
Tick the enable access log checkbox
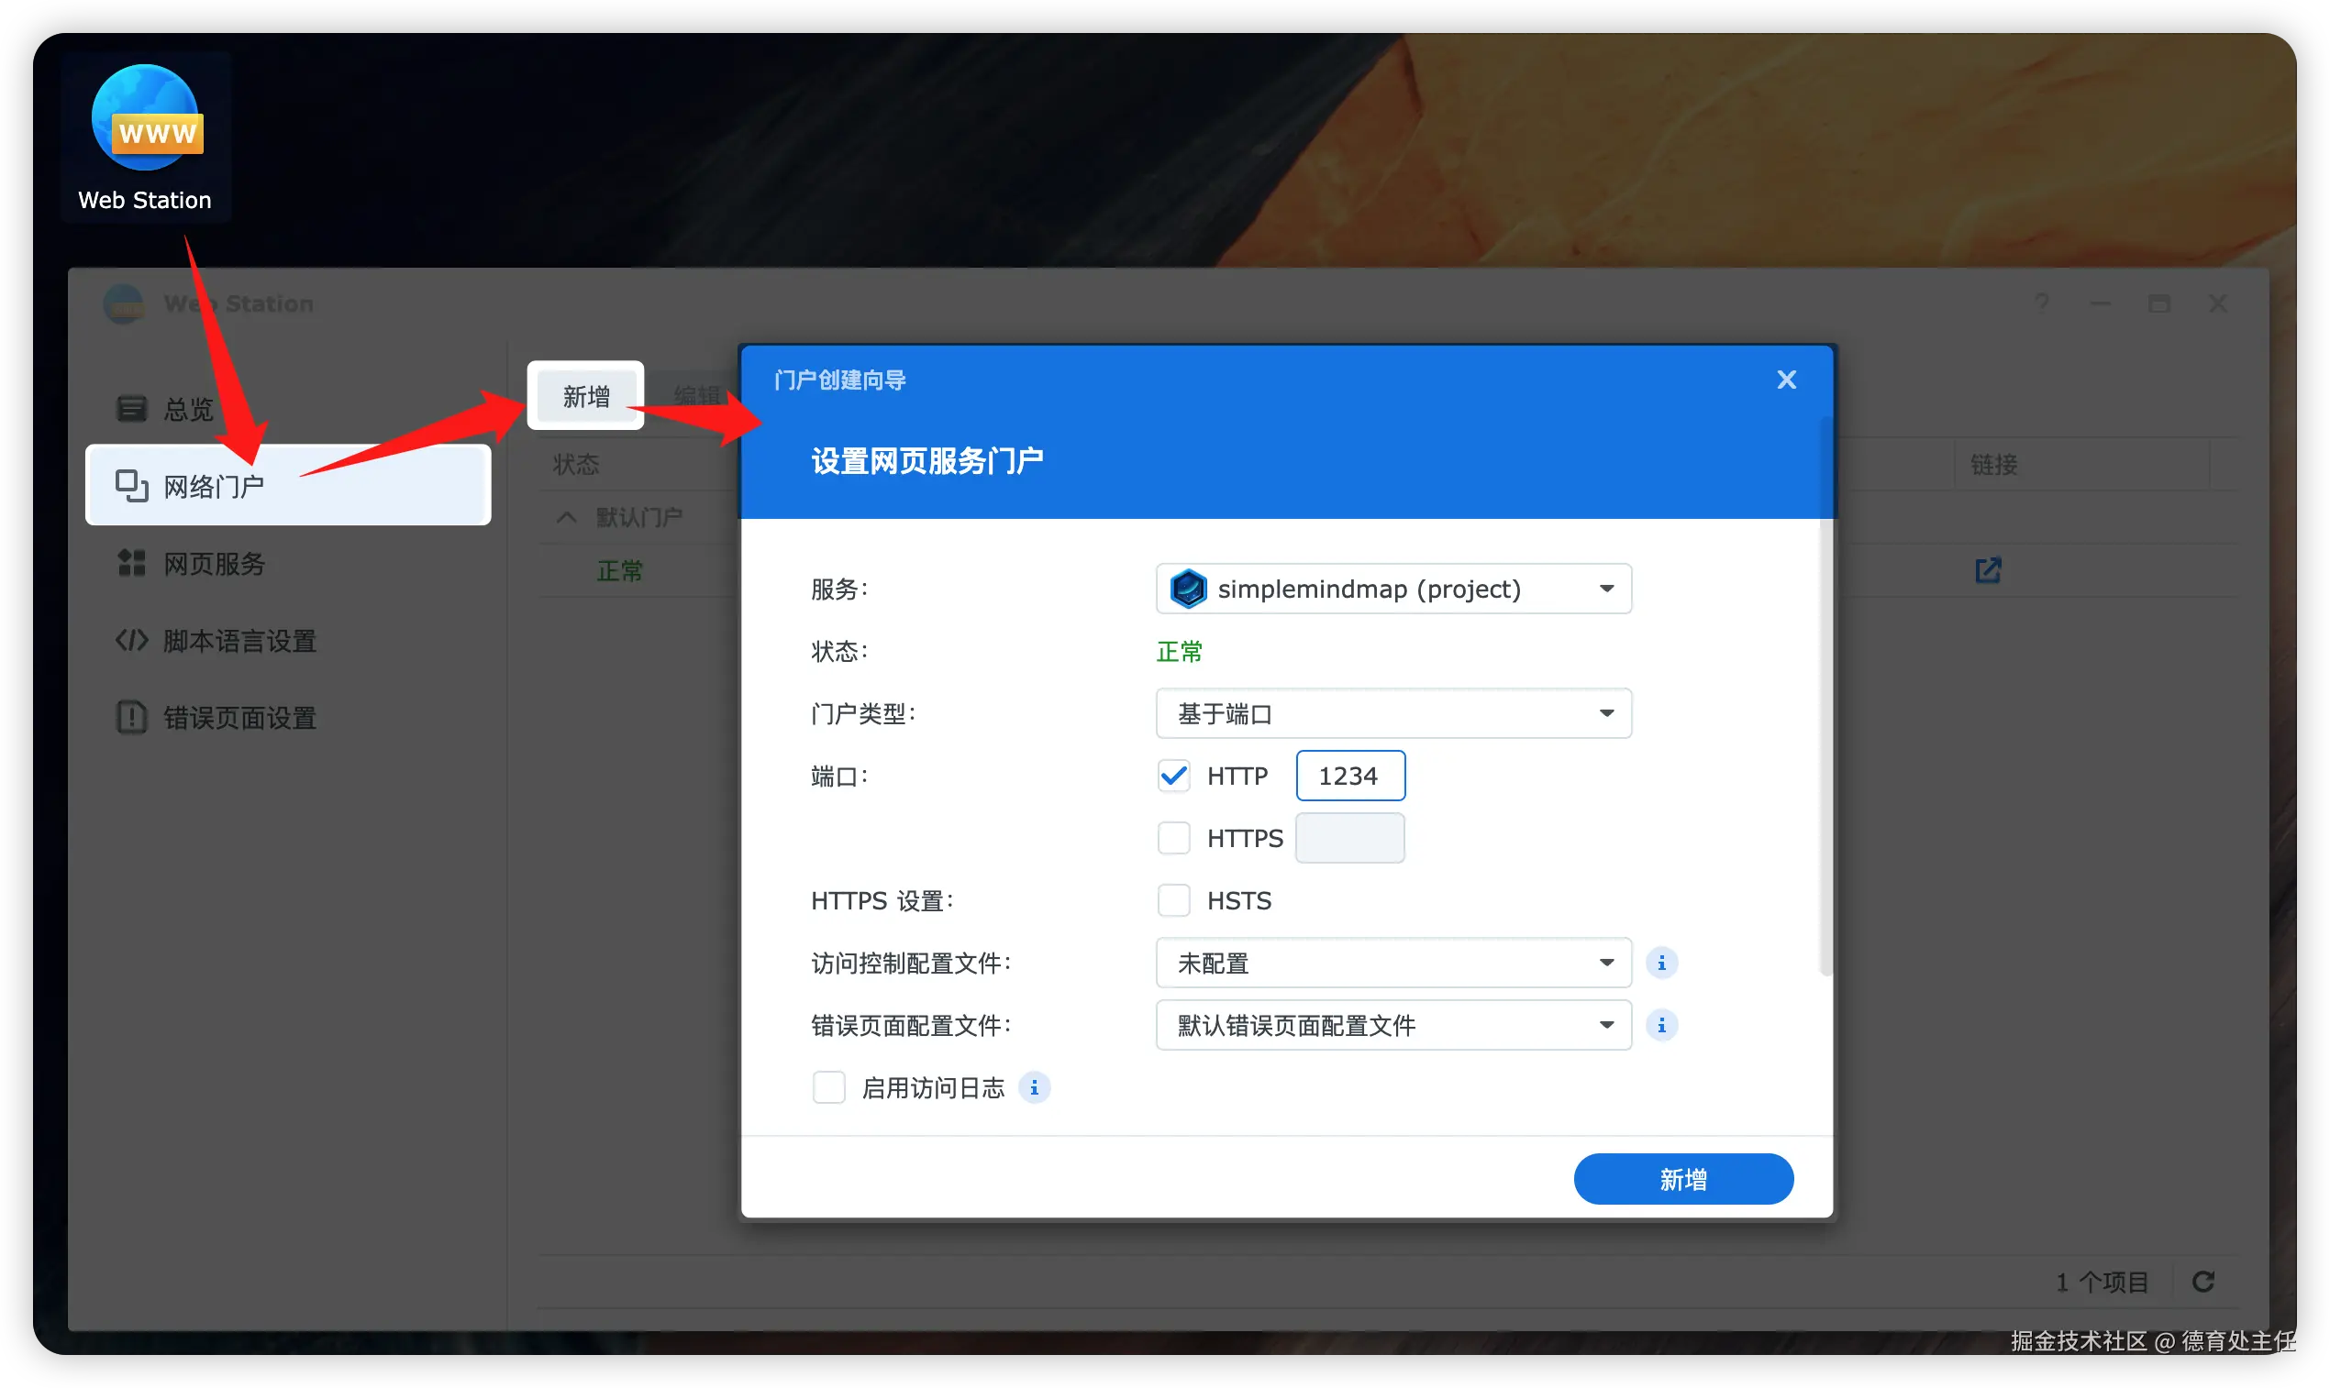point(828,1088)
